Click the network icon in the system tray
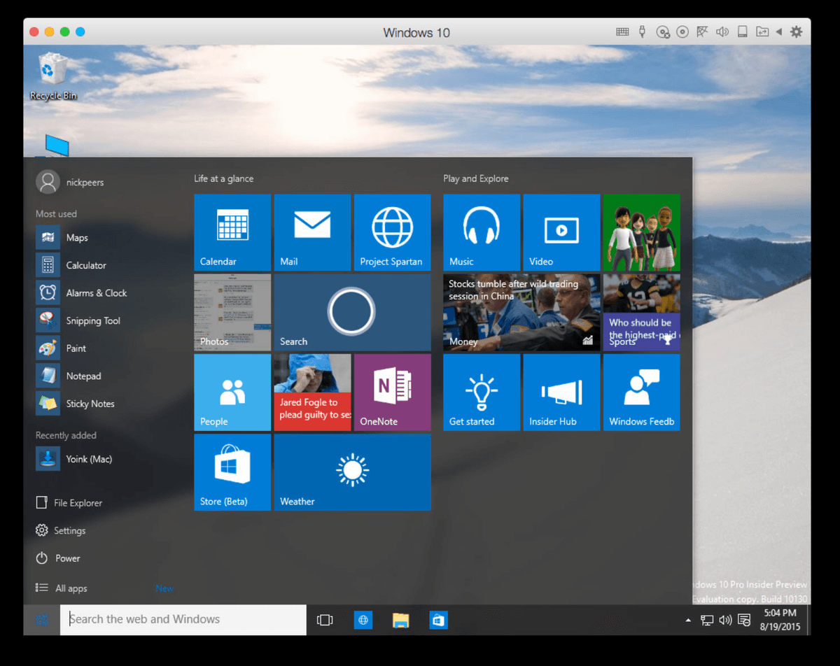Image resolution: width=840 pixels, height=666 pixels. pyautogui.click(x=707, y=620)
